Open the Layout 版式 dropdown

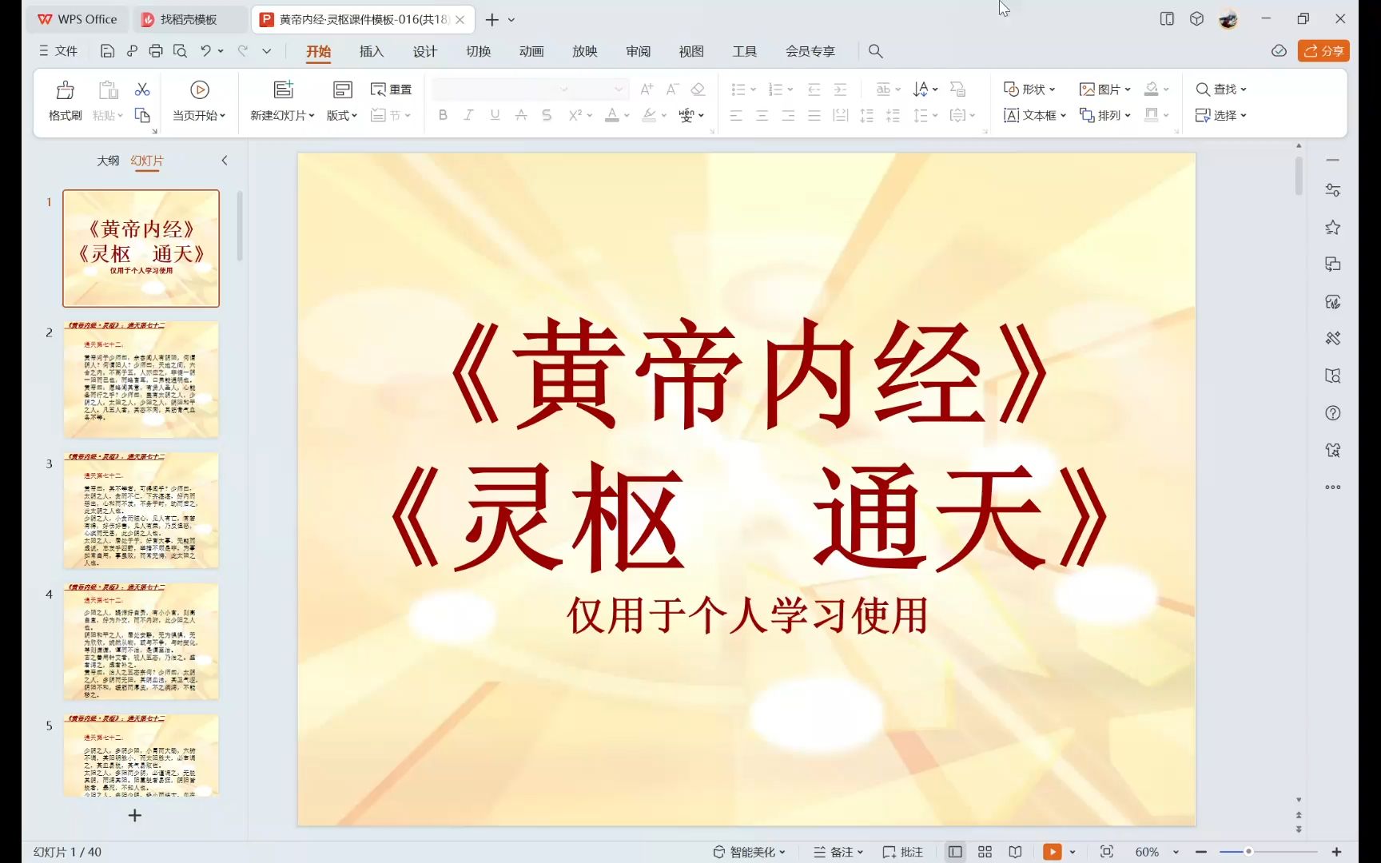(342, 115)
